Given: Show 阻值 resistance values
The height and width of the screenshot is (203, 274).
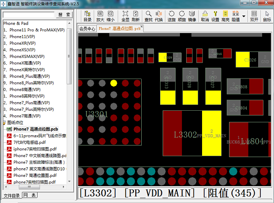Looking at the screenshot, I should pyautogui.click(x=236, y=16).
